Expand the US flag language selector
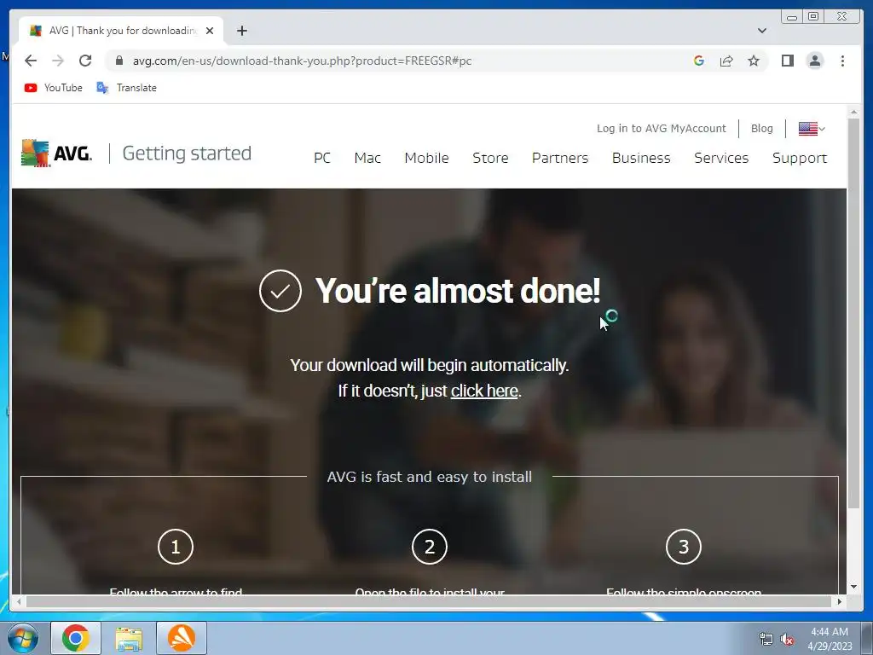The width and height of the screenshot is (873, 655). (x=812, y=129)
